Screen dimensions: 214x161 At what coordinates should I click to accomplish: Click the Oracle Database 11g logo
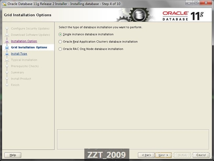183,16
